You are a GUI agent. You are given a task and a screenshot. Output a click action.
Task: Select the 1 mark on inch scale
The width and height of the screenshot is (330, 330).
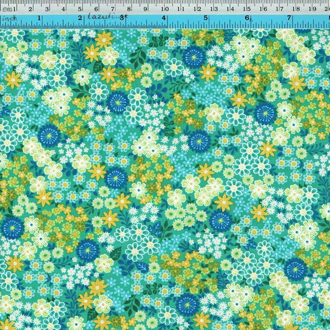coord(40,18)
